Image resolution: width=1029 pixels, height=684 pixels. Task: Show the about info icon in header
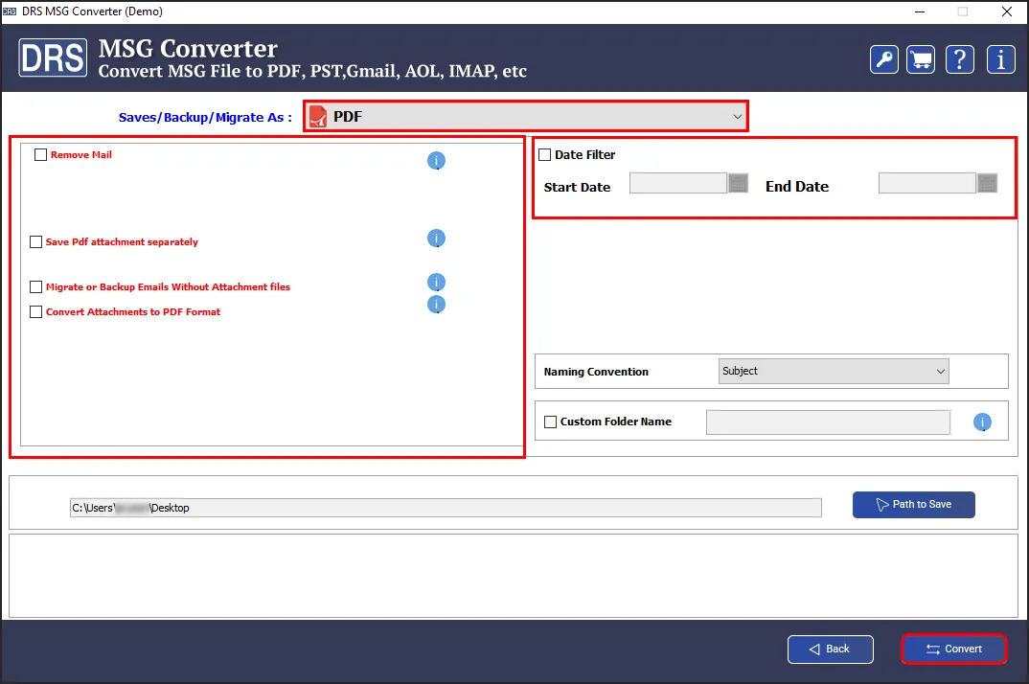[x=1000, y=59]
